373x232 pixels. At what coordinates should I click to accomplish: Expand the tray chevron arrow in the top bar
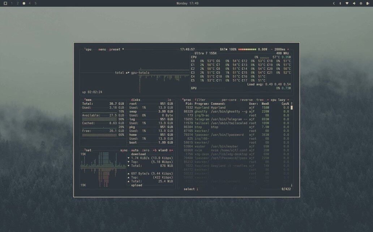point(334,3)
